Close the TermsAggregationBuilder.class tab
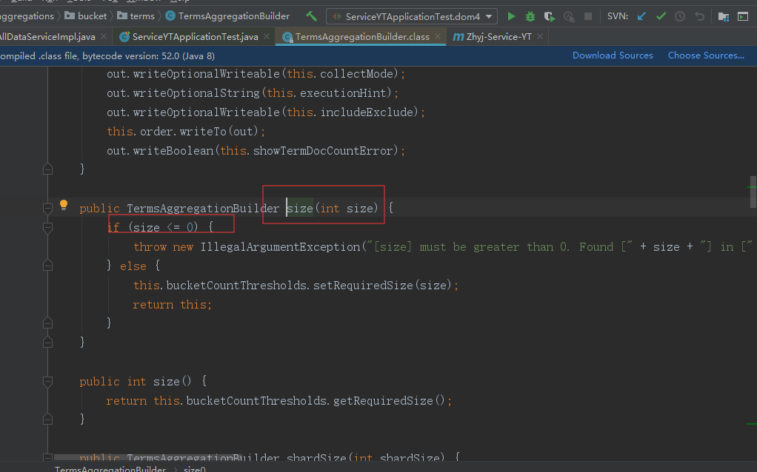Image resolution: width=757 pixels, height=472 pixels. (438, 37)
